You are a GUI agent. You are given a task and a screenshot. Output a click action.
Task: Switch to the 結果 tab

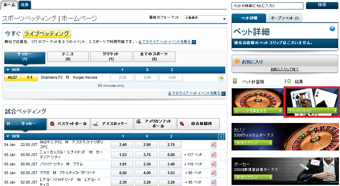pos(25,5)
